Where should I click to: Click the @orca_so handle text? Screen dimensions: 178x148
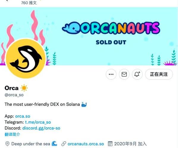pyautogui.click(x=14, y=95)
